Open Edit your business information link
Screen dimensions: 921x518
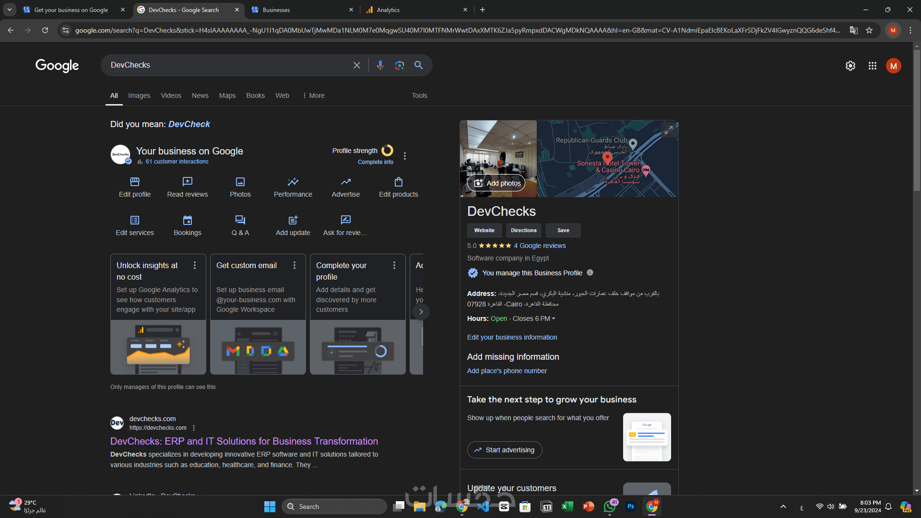[512, 337]
